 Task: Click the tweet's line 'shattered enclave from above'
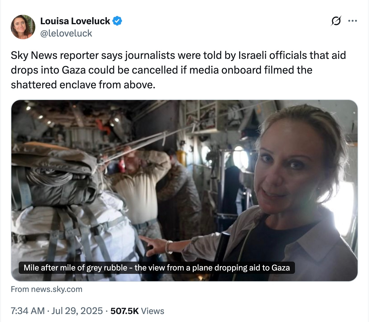pyautogui.click(x=83, y=85)
